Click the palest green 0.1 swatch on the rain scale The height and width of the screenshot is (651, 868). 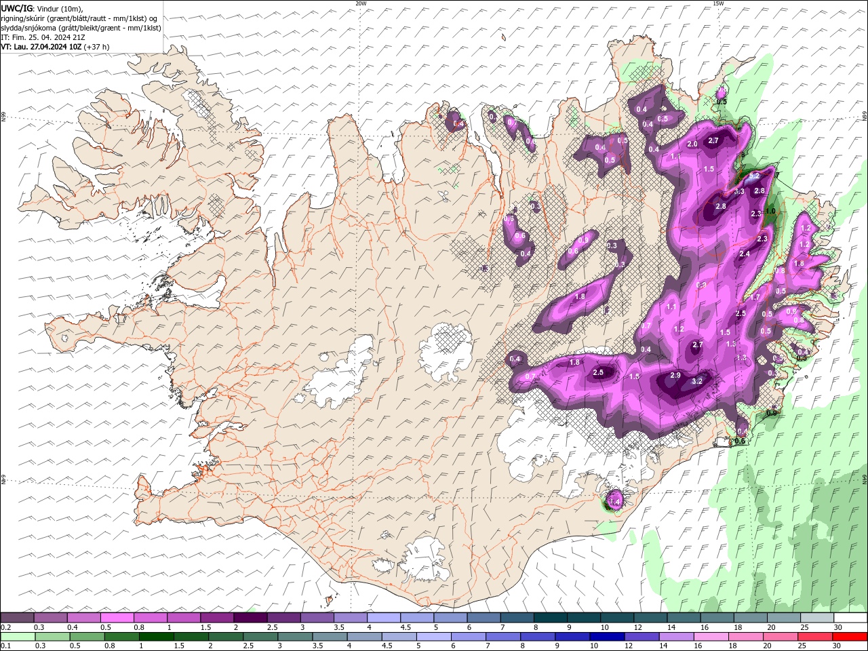[18, 637]
